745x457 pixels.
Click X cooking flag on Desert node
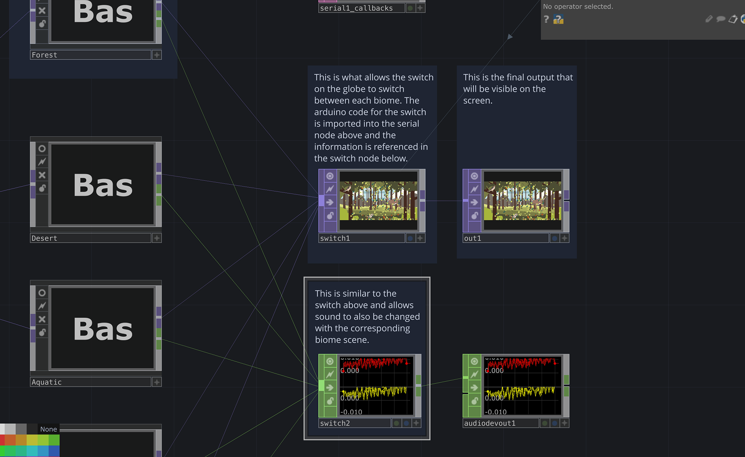42,175
